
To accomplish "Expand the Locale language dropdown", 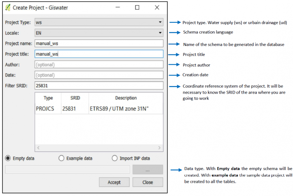I will [99, 33].
